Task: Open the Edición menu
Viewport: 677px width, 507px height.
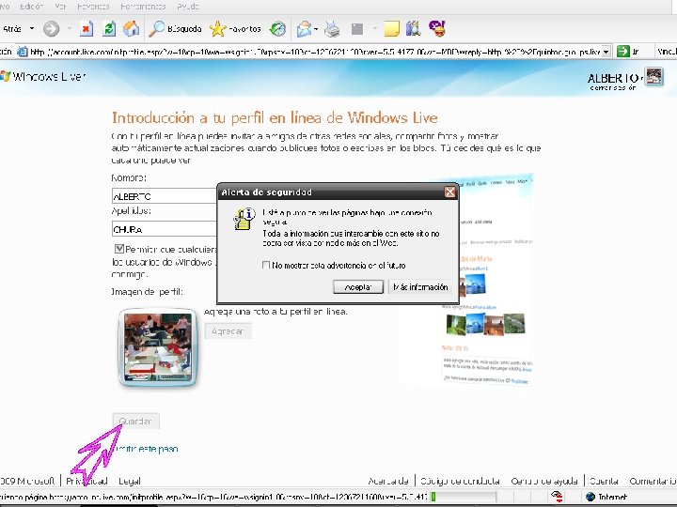Action: pos(32,6)
